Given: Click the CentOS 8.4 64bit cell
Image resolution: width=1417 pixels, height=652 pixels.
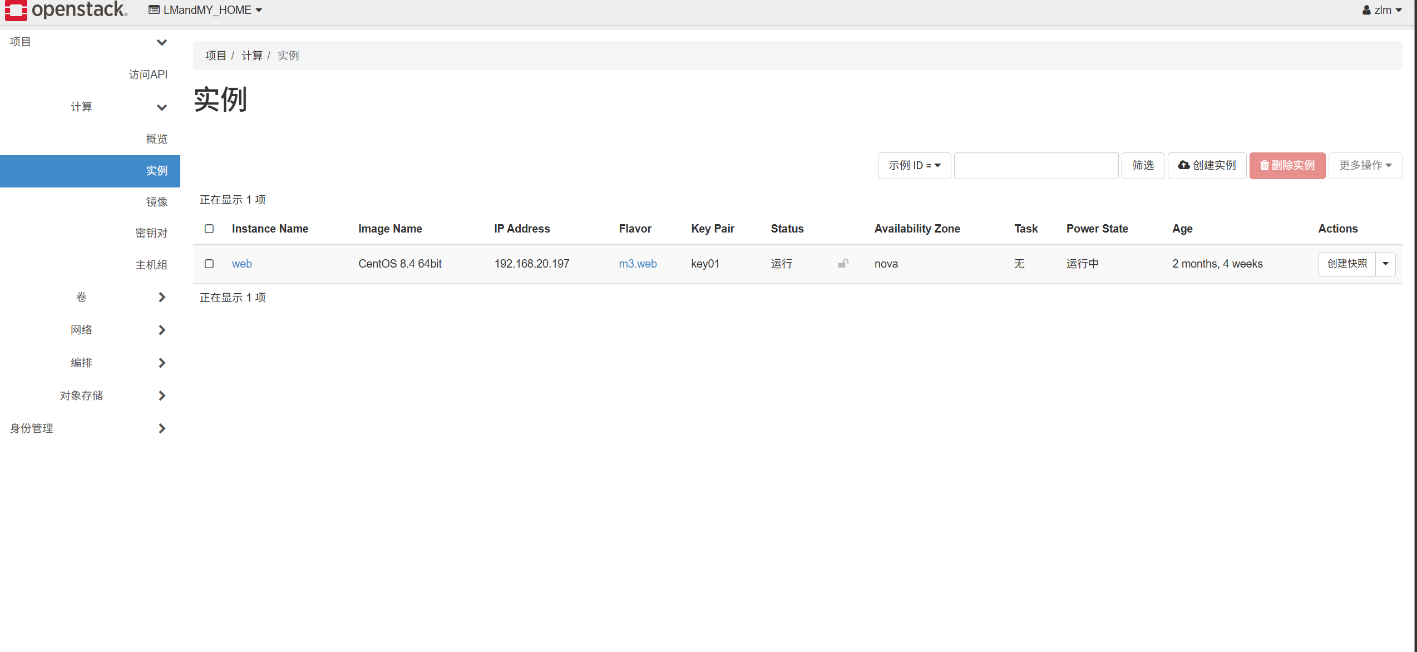Looking at the screenshot, I should click(x=400, y=264).
